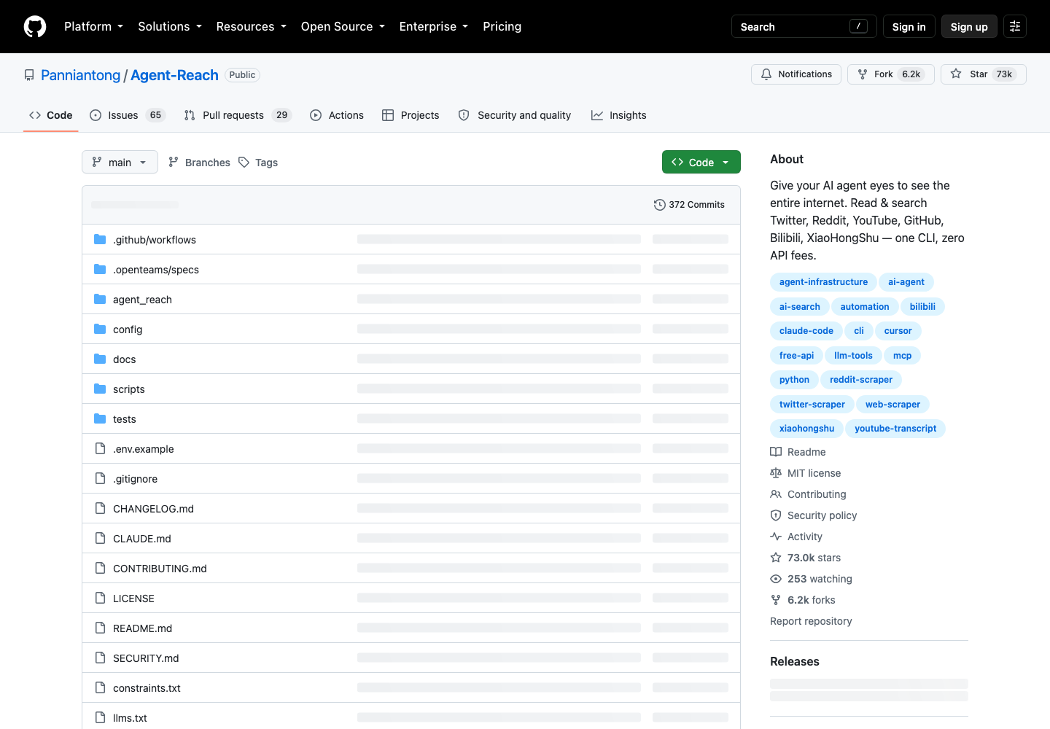The height and width of the screenshot is (729, 1050).
Task: Expand the Platform menu
Action: [x=93, y=26]
